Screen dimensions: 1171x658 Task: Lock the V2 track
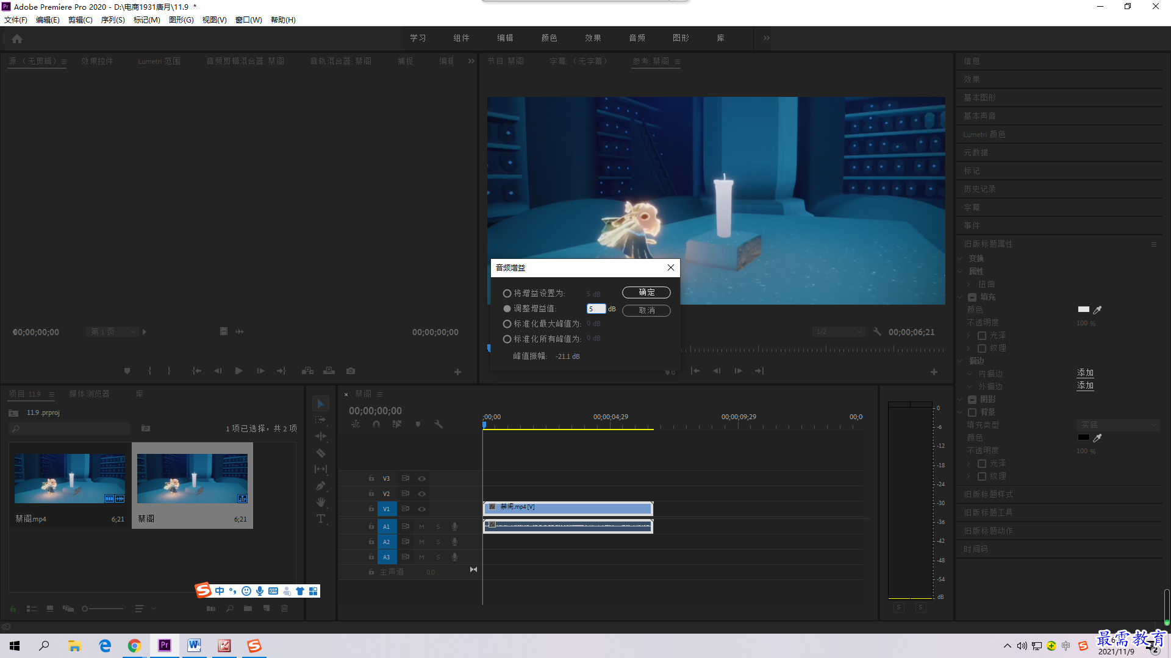coord(371,493)
